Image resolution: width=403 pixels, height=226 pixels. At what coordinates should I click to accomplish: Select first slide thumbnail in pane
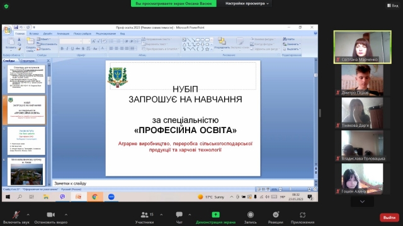point(26,79)
